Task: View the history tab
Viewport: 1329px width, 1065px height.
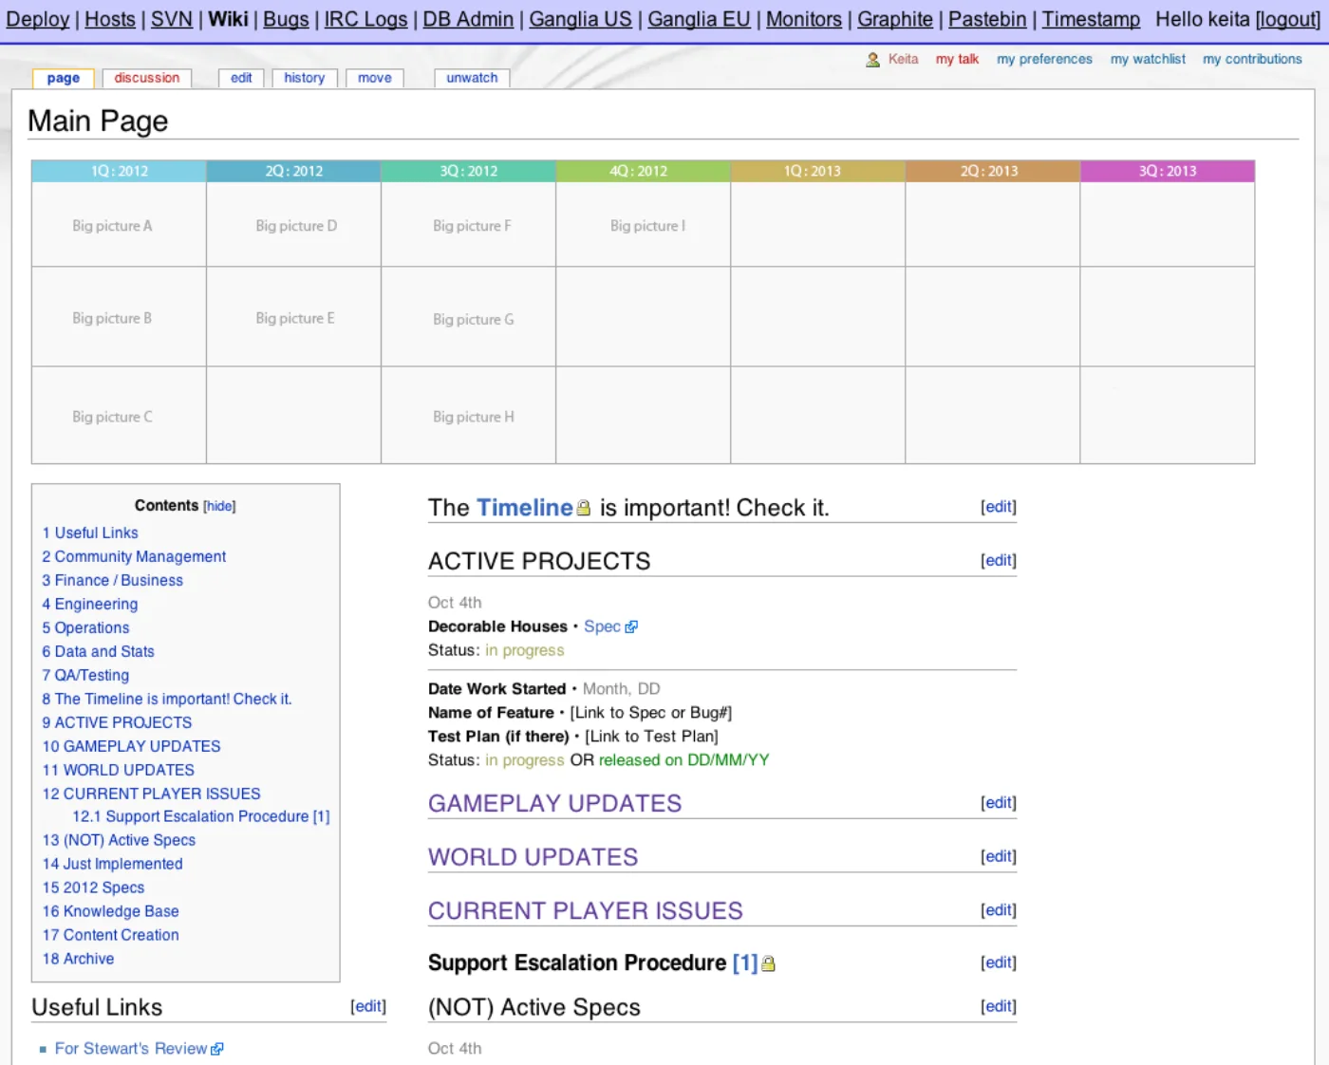Action: (x=304, y=79)
